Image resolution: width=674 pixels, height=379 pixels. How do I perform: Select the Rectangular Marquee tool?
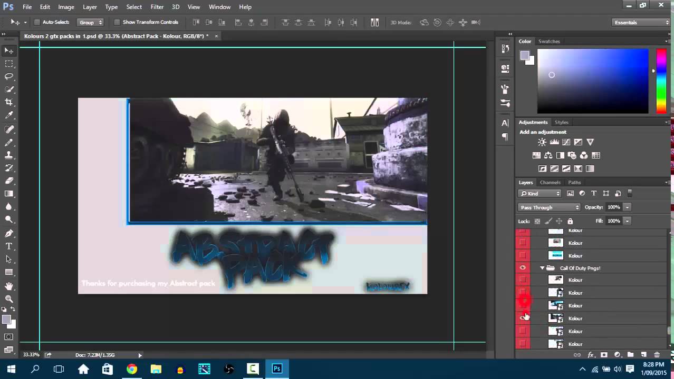[x=9, y=63]
